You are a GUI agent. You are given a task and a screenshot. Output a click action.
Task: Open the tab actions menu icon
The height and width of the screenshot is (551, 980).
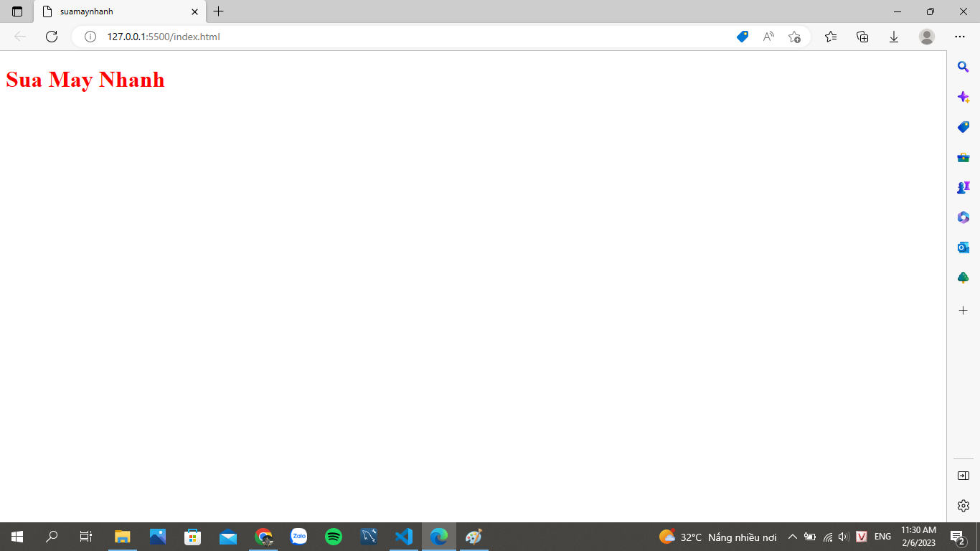click(17, 11)
